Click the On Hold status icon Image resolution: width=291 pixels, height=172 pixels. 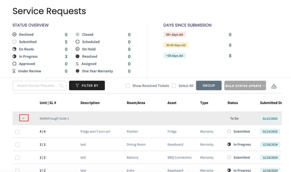77,49
